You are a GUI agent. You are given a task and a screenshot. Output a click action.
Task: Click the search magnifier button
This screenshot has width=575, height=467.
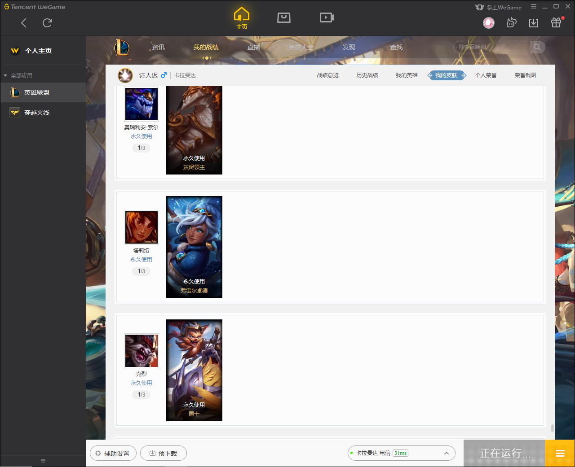(x=537, y=47)
